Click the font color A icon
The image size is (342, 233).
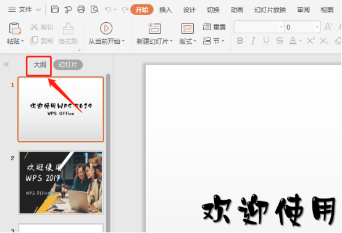(293, 41)
